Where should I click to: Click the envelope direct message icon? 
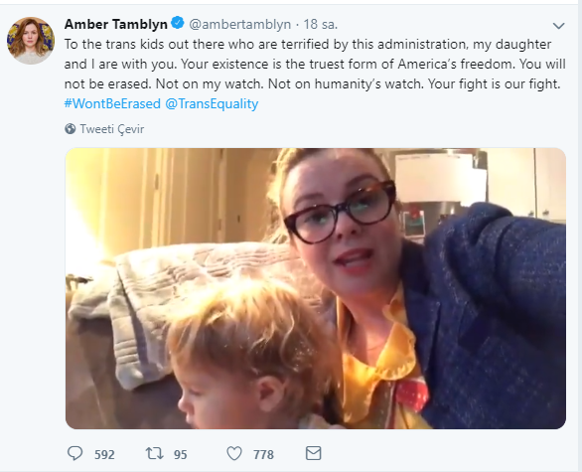click(x=313, y=453)
